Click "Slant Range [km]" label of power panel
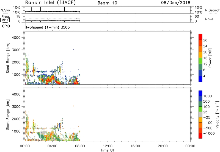 point(8,58)
